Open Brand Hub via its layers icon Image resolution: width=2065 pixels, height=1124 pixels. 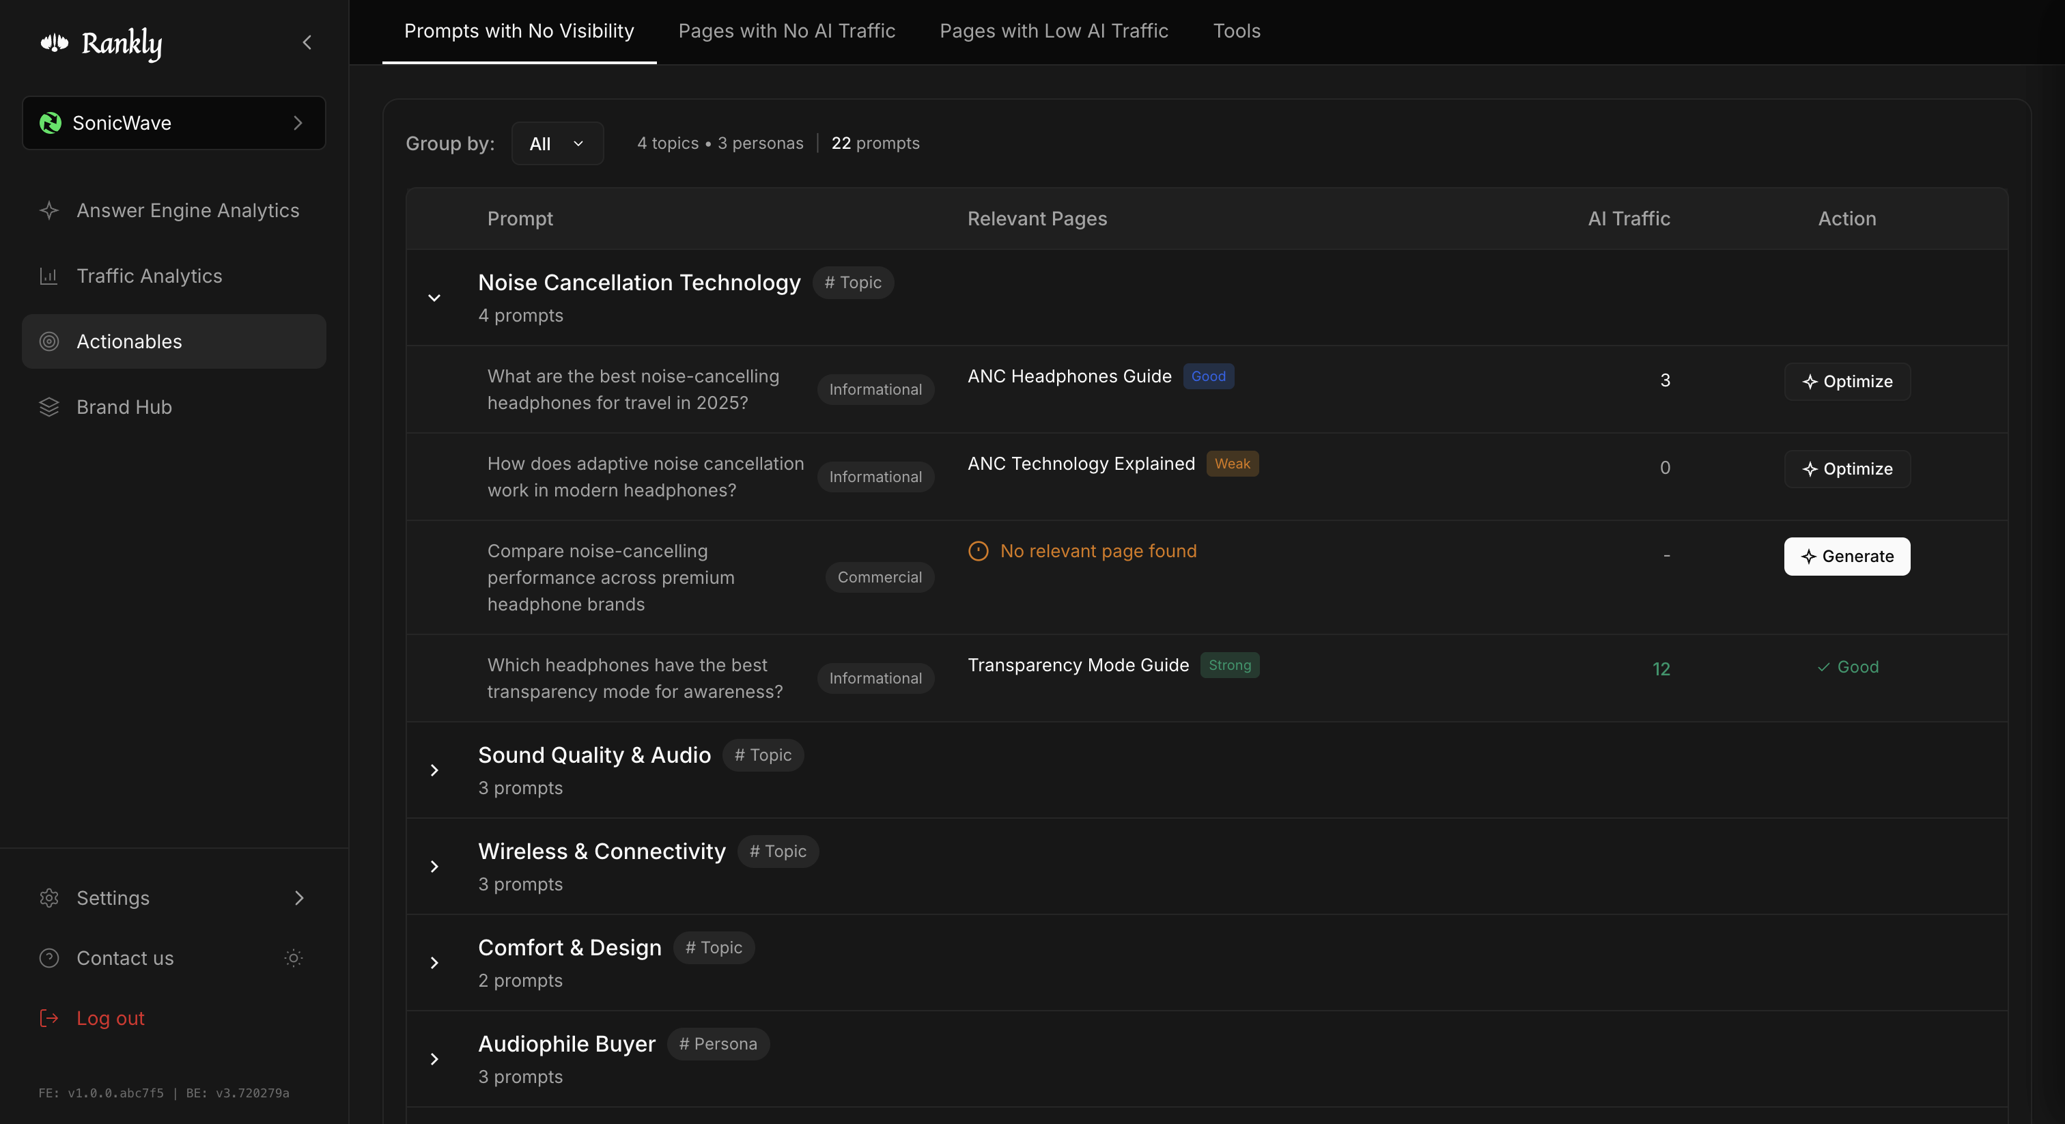pos(48,406)
